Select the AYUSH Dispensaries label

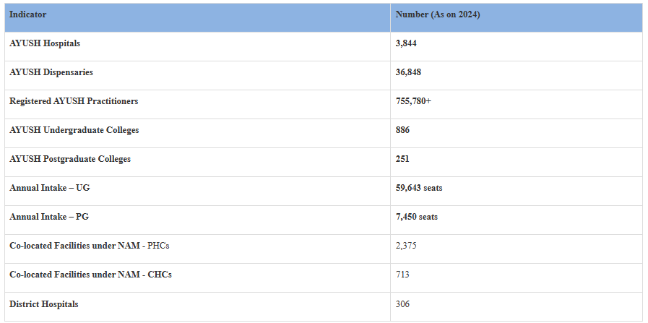pos(51,72)
